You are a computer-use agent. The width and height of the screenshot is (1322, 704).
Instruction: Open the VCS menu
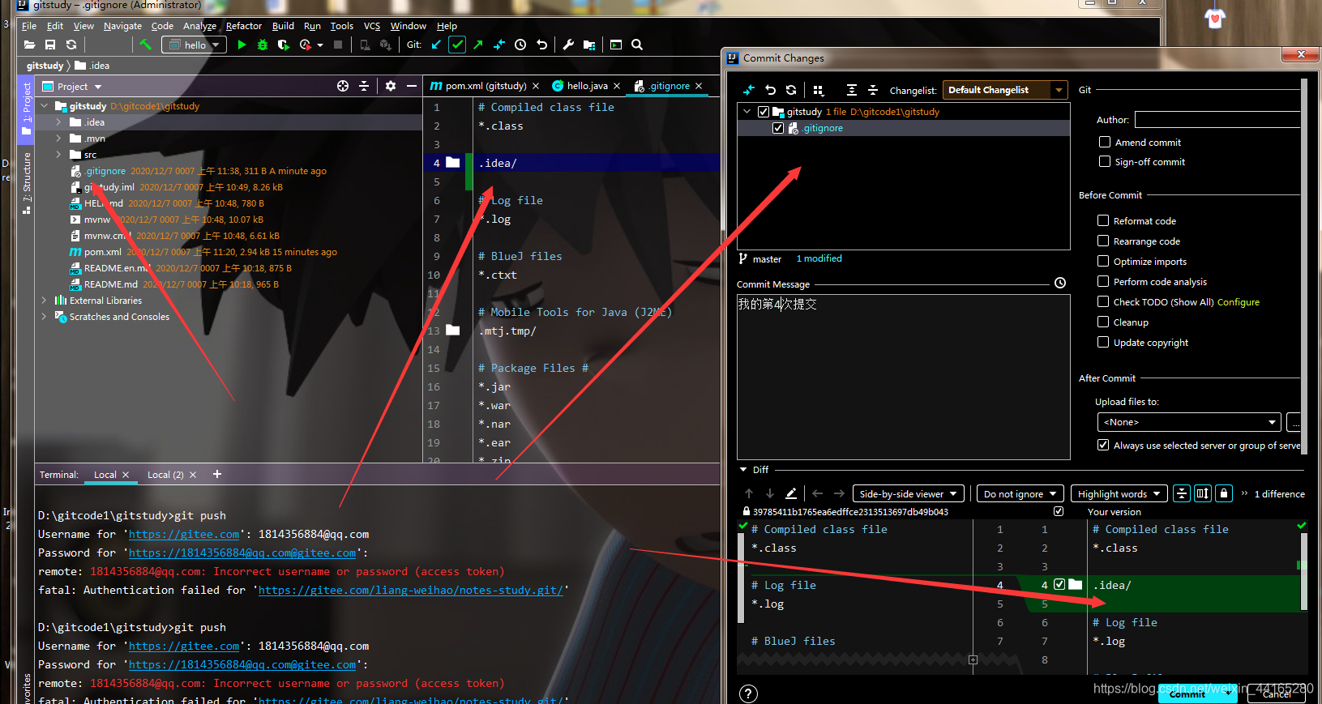click(x=372, y=26)
